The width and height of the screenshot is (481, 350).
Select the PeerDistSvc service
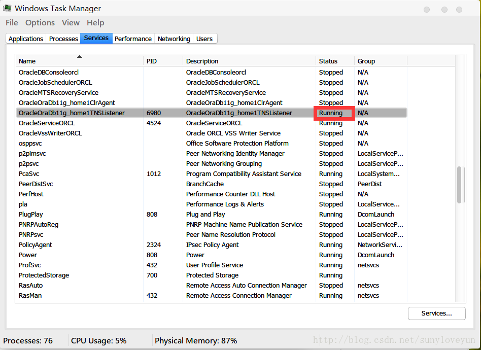pos(36,184)
